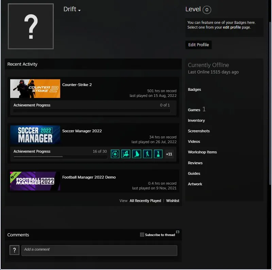272x270 pixels.
Task: Open the Wishlist link
Action: tap(173, 201)
